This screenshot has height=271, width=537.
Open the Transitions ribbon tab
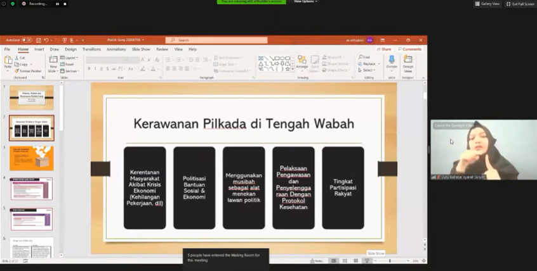[91, 49]
